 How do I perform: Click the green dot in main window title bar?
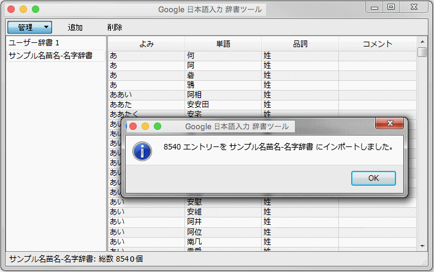pos(36,9)
